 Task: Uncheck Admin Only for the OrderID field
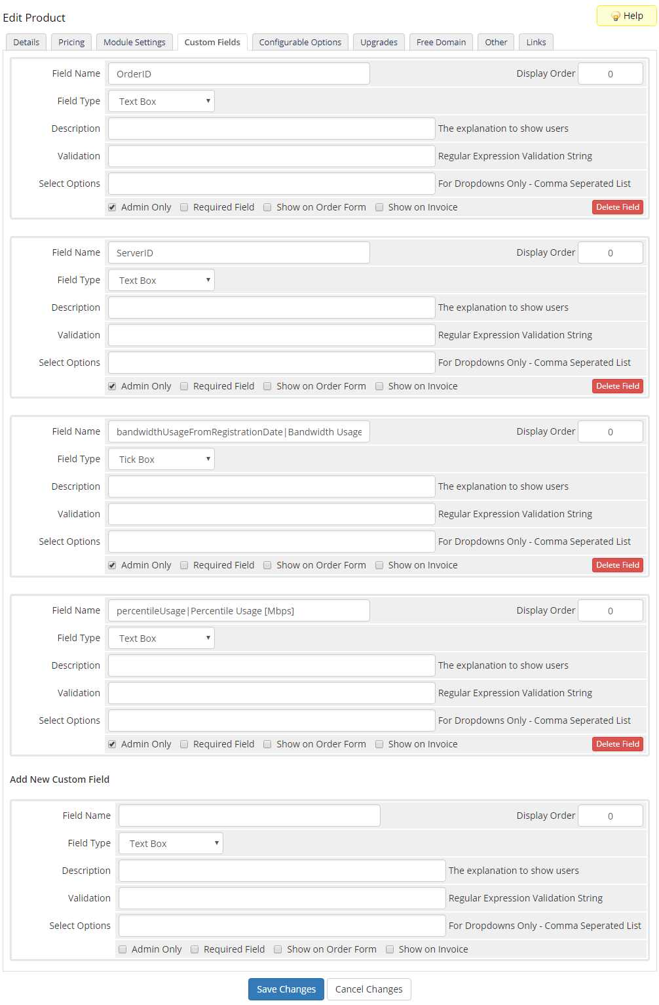click(x=112, y=207)
